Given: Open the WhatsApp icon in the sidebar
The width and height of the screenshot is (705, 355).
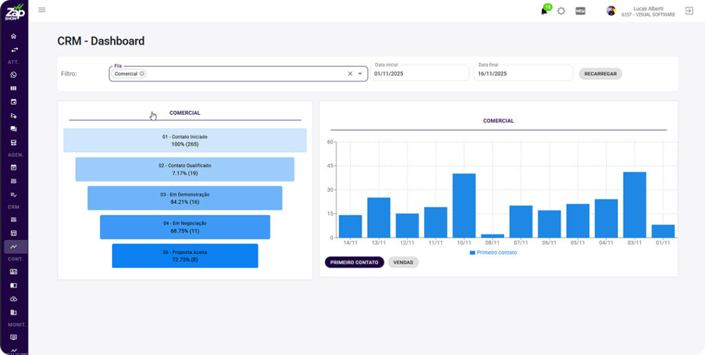Looking at the screenshot, I should (14, 75).
